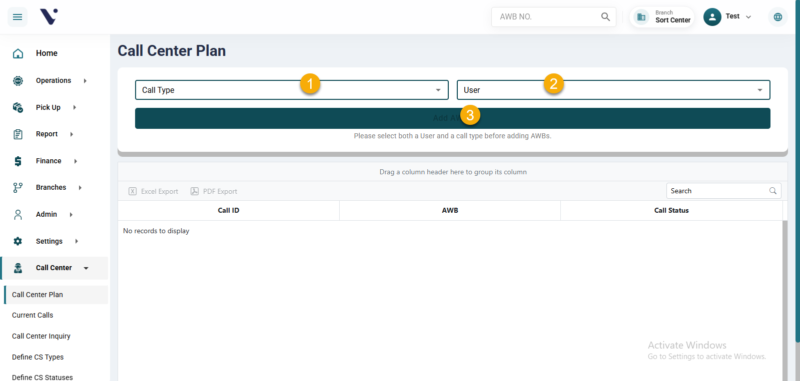Collapse the Call Center submenu arrow
The image size is (800, 381).
coord(86,268)
